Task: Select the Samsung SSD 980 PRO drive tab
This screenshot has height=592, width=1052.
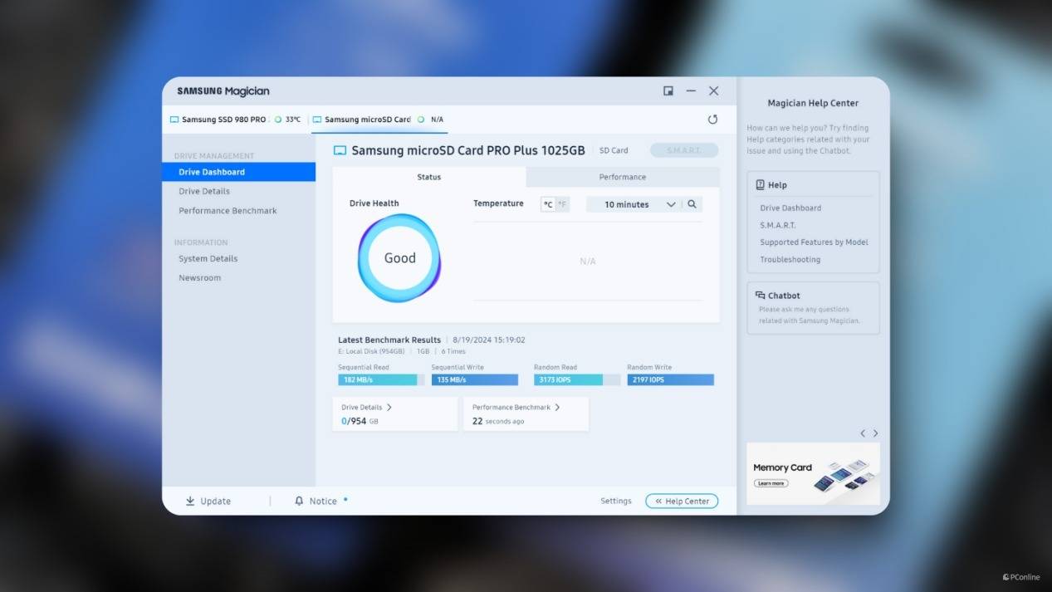Action: [224, 120]
